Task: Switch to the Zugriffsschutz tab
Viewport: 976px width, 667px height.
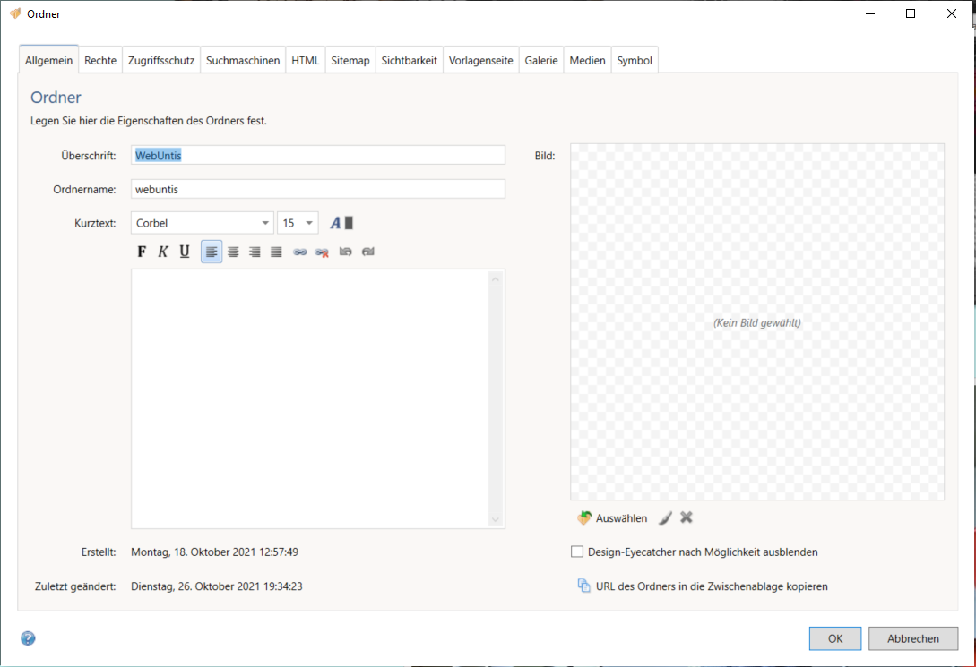Action: pos(161,61)
